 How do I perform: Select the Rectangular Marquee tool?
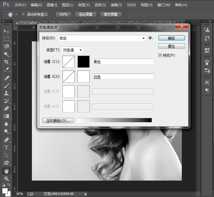coord(6,39)
